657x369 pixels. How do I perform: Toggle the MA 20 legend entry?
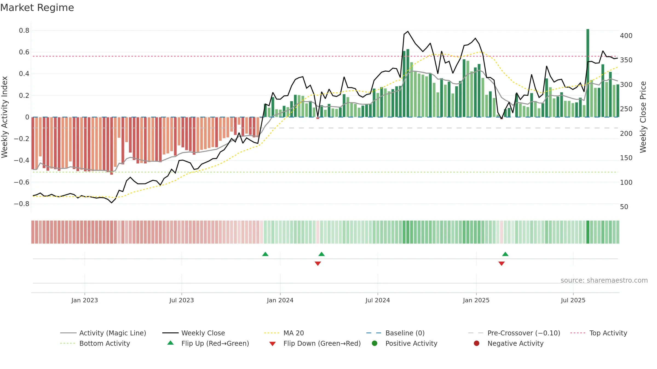284,333
